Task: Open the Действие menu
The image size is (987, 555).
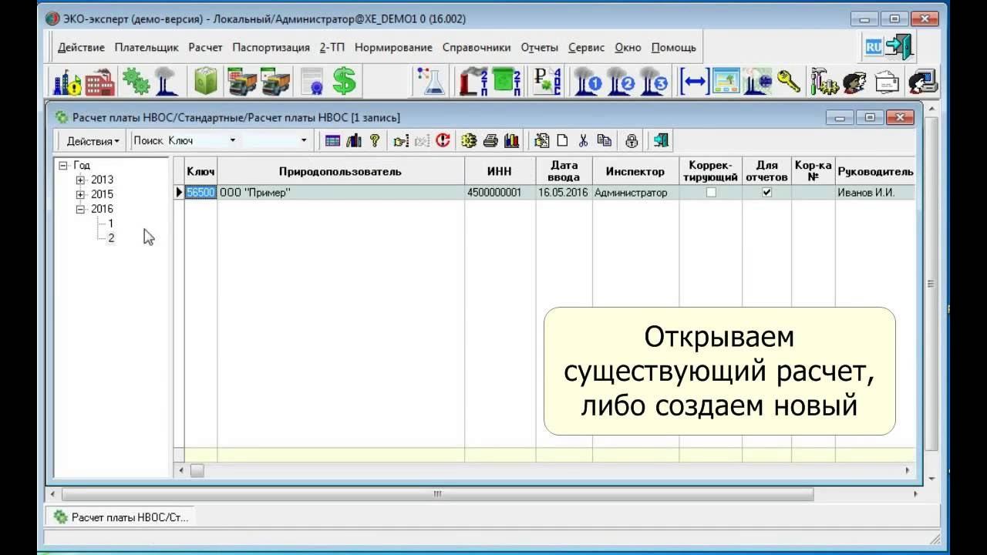Action: pos(81,47)
